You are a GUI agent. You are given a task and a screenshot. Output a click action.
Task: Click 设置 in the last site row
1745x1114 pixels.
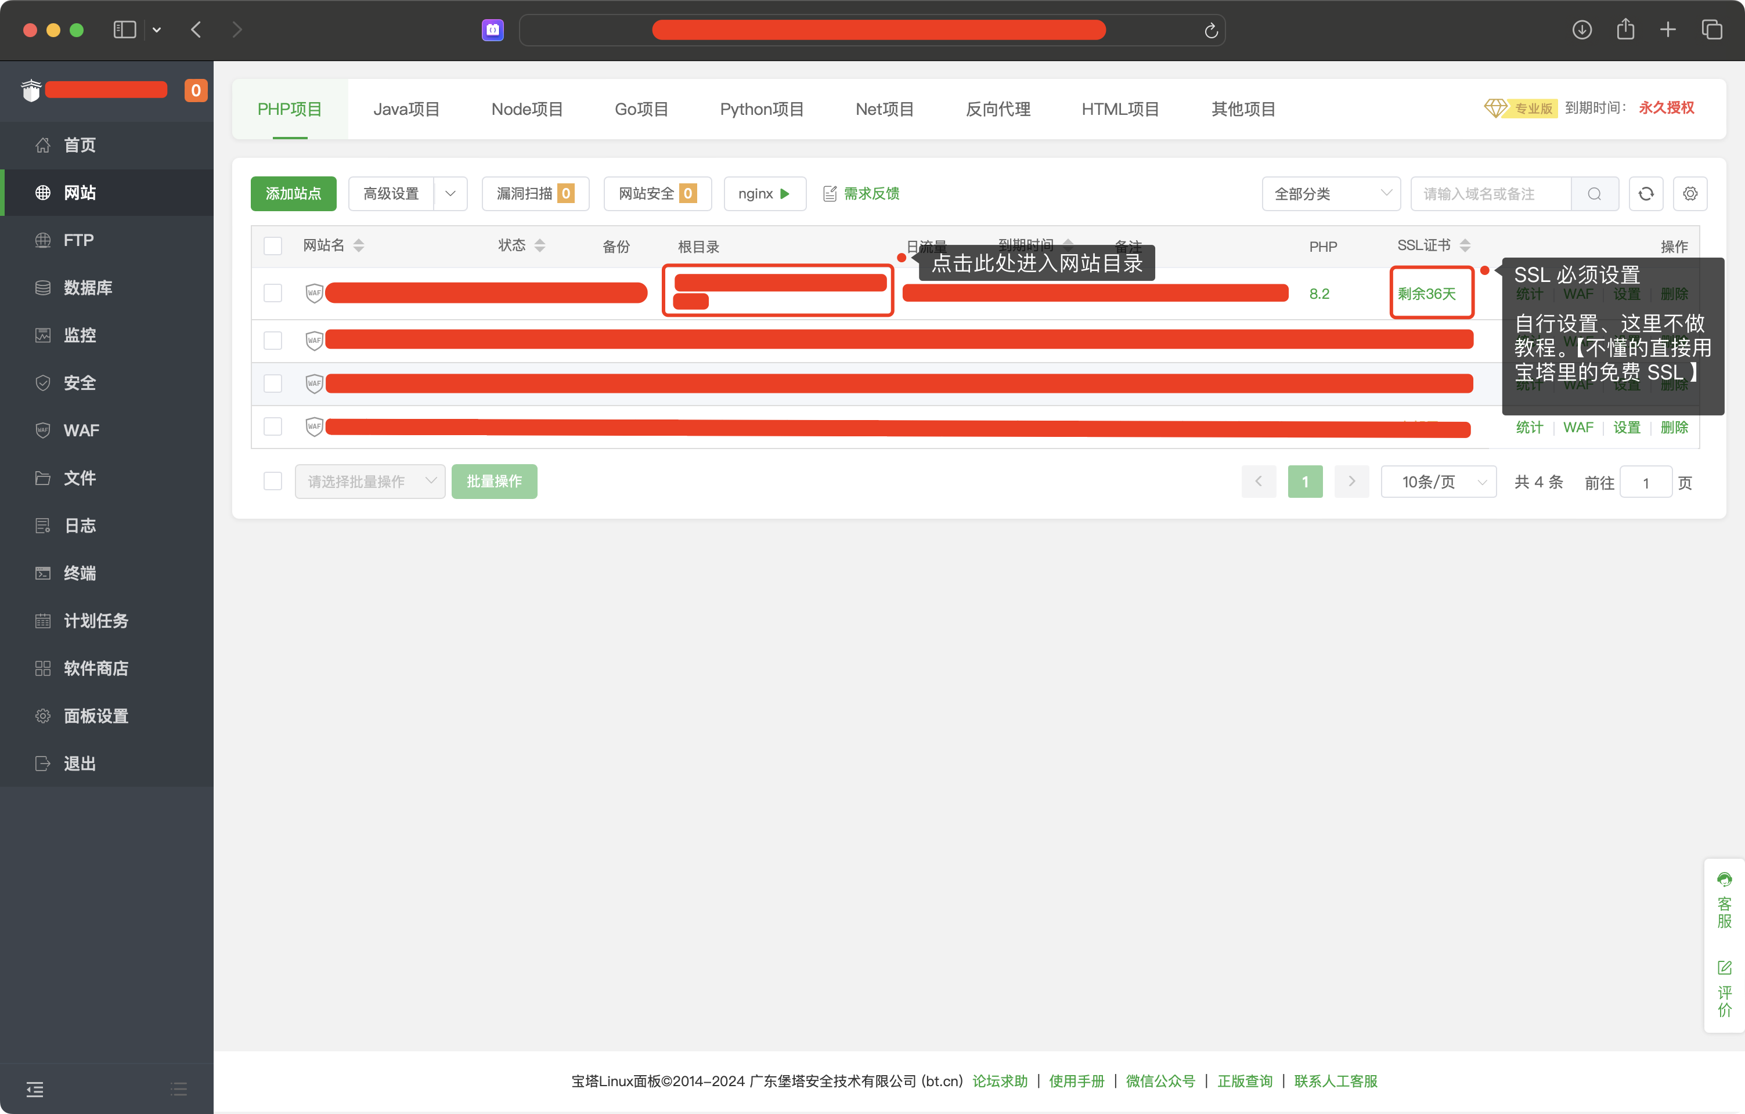click(x=1627, y=428)
